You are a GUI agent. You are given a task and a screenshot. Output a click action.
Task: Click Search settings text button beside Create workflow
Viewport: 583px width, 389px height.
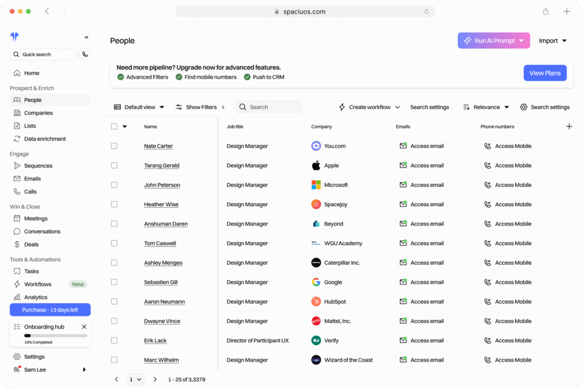point(429,107)
